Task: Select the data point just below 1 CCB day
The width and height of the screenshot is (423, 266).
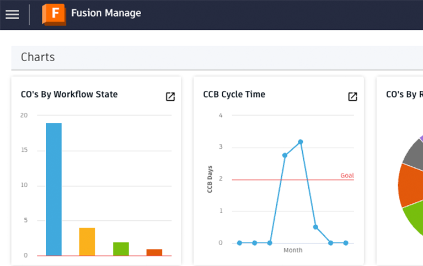Action: tap(315, 227)
